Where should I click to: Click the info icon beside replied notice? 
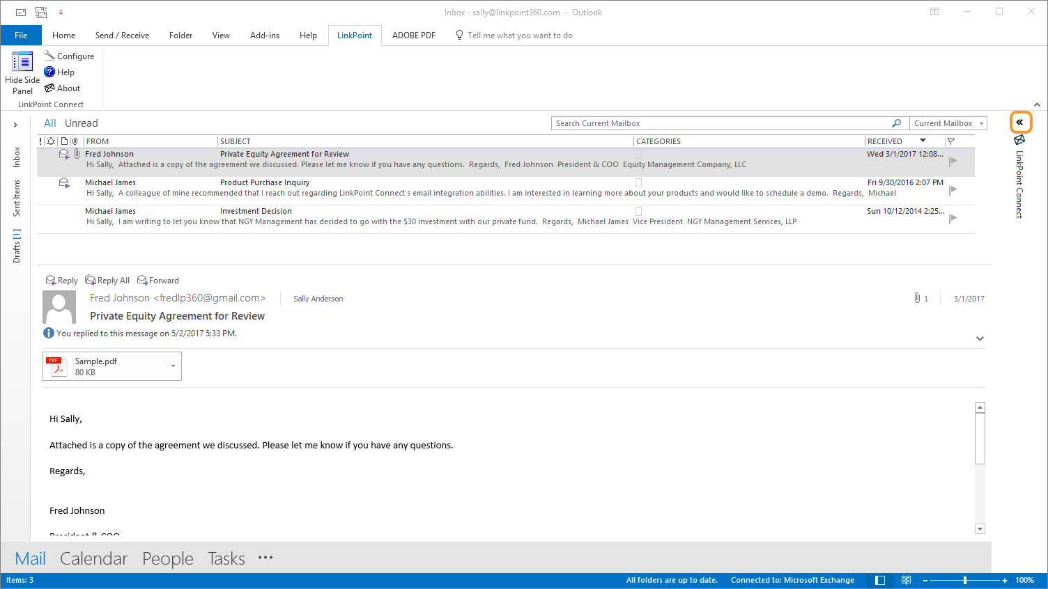coord(49,333)
